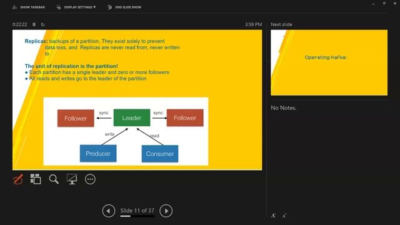
Task: Open the Display Settings dropdown
Action: tap(76, 7)
